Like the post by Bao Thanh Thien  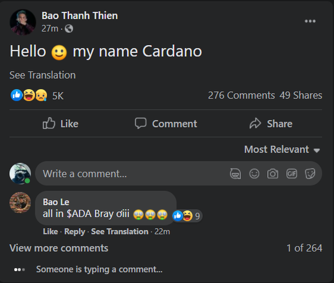[x=60, y=123]
